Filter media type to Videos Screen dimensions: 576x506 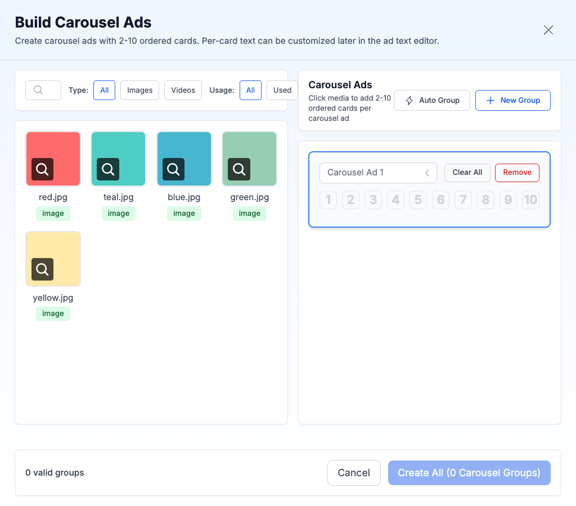point(183,90)
